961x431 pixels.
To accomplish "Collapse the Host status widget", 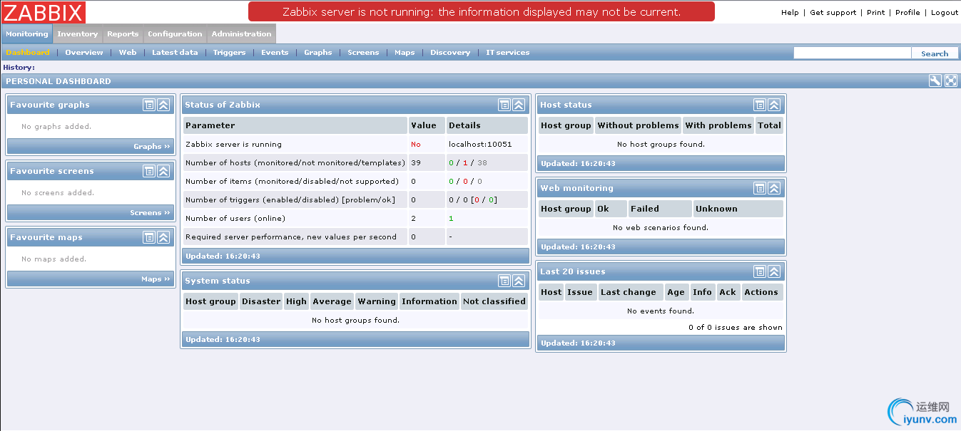I will [x=774, y=105].
